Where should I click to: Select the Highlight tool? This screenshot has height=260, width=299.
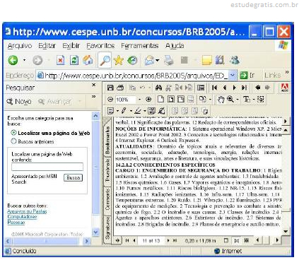138,111
